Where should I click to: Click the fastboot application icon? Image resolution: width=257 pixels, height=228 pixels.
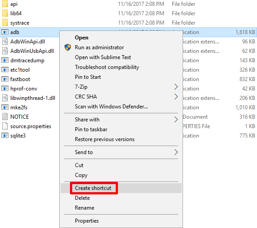tap(5, 79)
